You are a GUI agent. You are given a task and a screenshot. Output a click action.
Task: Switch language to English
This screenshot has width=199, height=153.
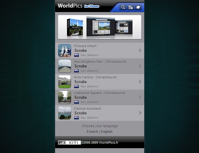point(107,132)
